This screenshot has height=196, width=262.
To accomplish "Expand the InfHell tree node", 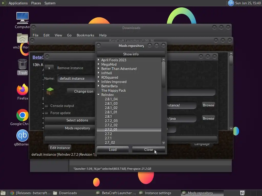I will (99, 73).
